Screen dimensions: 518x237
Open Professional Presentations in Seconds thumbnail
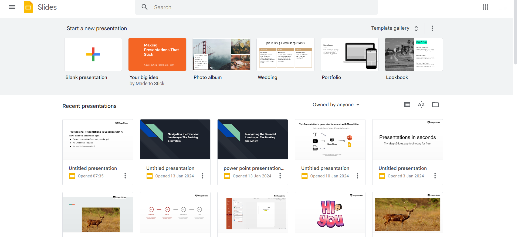(98, 139)
